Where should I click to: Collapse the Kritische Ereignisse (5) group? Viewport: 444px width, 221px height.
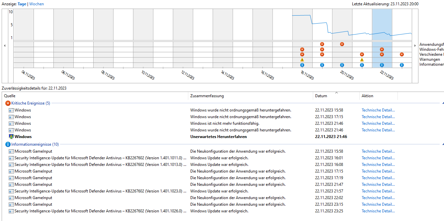(x=443, y=103)
